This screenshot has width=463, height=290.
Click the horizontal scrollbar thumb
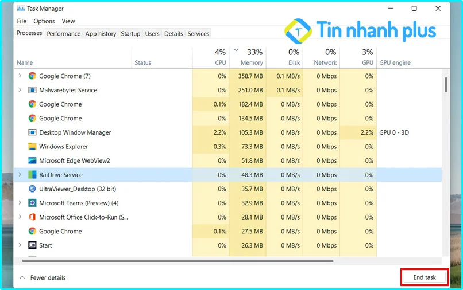click(x=178, y=261)
